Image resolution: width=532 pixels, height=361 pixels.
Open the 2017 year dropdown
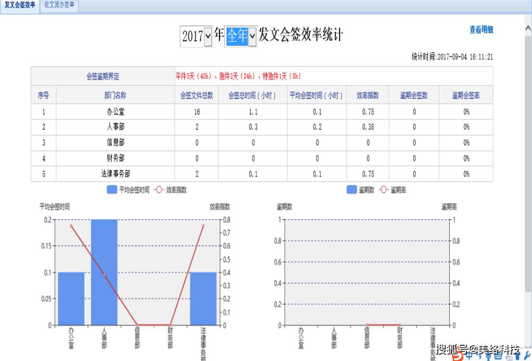pos(196,37)
